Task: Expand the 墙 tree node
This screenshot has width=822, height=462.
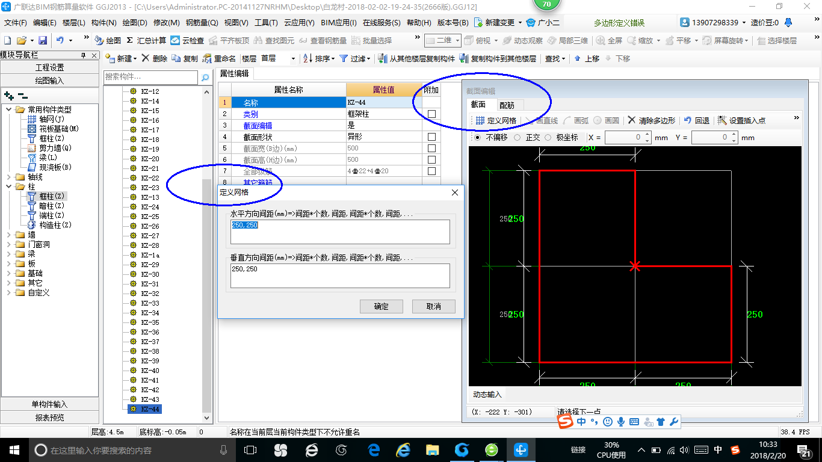Action: 9,235
